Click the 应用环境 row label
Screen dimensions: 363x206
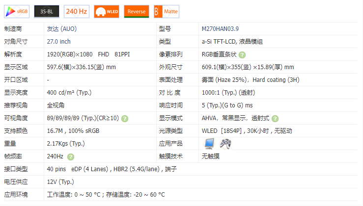(x=16, y=195)
